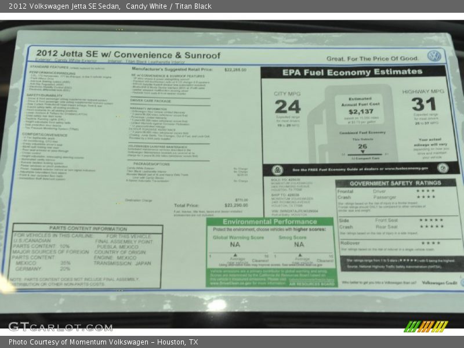Click the Candy White / Titan Black caption text
The width and height of the screenshot is (464, 348).
[169, 6]
